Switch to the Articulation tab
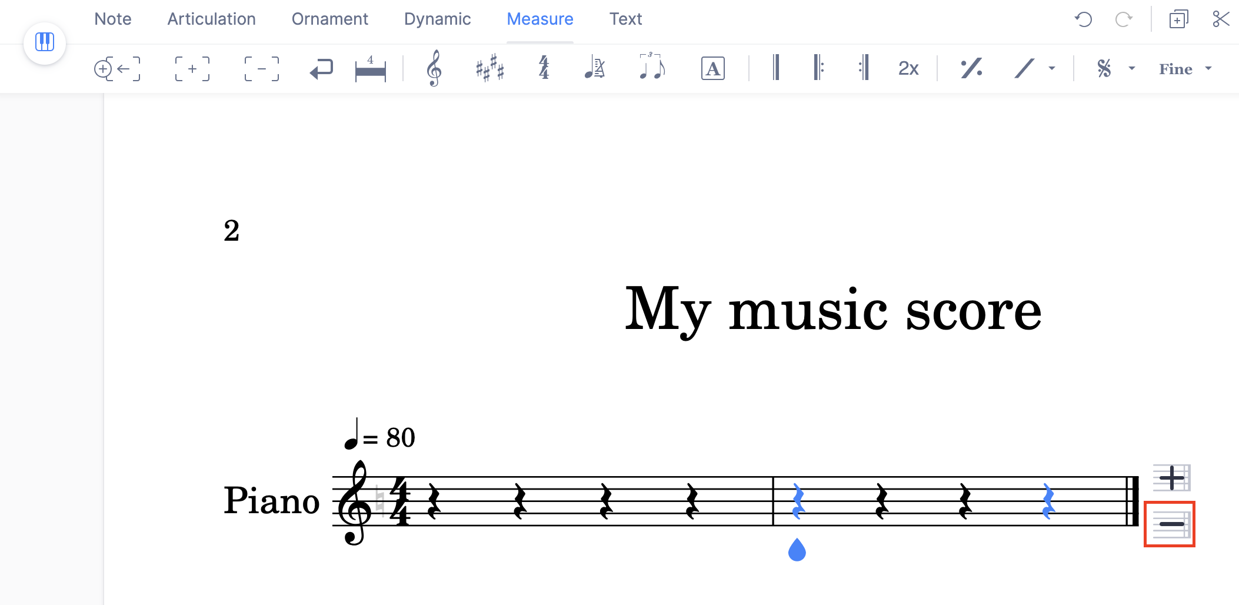The height and width of the screenshot is (605, 1239). (x=211, y=19)
